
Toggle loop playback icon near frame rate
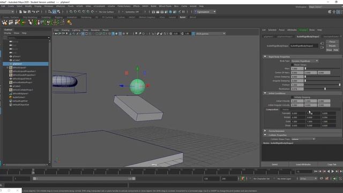coord(322,179)
